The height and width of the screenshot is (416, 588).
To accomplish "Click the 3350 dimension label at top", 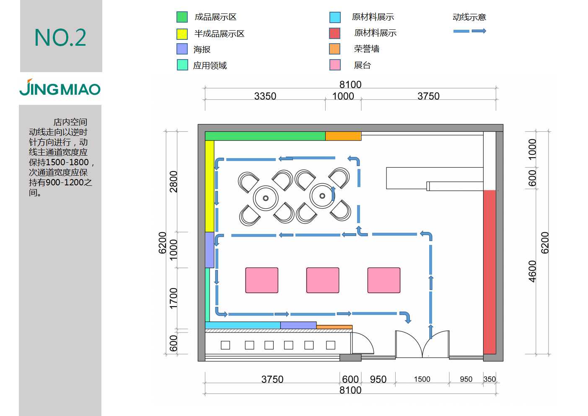I will [x=265, y=96].
